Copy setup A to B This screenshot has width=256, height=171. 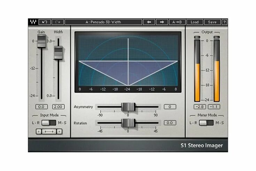177,22
